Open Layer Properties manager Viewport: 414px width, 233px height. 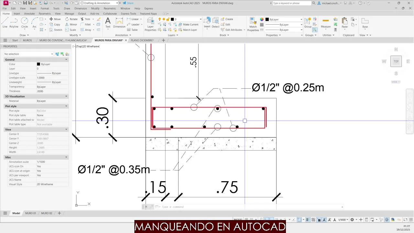(x=150, y=24)
